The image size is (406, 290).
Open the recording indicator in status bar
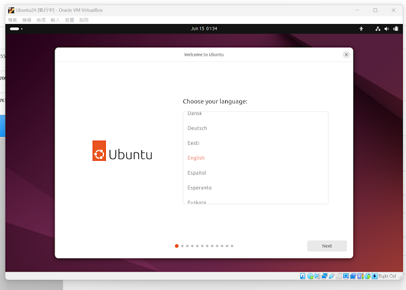(353, 276)
